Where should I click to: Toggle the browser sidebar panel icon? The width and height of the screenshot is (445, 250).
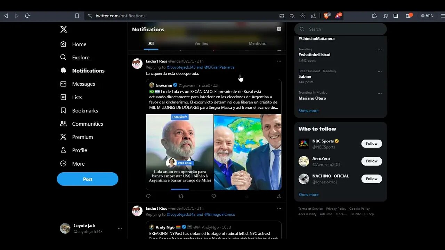coord(396,16)
